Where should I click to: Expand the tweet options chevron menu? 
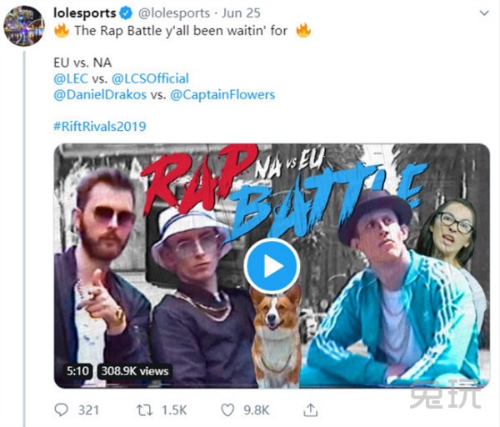[x=484, y=13]
